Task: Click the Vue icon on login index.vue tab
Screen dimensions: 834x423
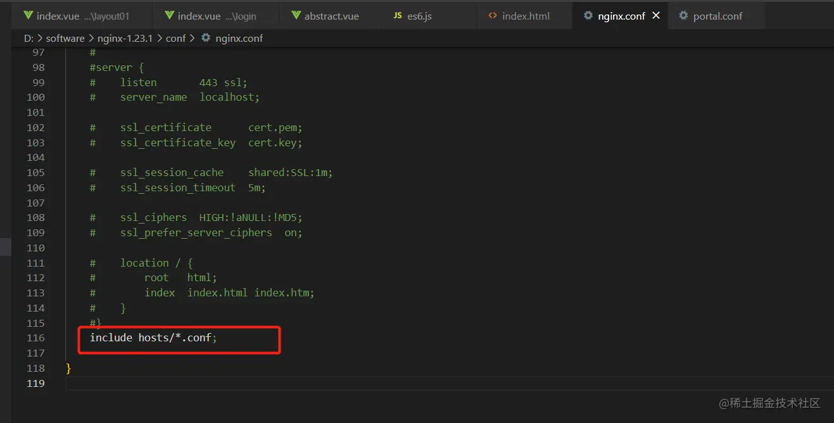Action: click(169, 16)
